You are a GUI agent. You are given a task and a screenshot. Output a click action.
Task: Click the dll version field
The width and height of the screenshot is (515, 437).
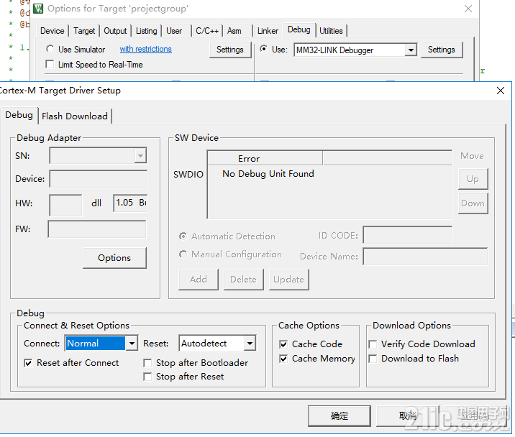pos(130,203)
